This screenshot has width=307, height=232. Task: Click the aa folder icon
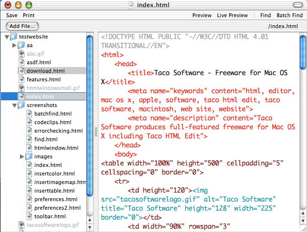(21, 45)
